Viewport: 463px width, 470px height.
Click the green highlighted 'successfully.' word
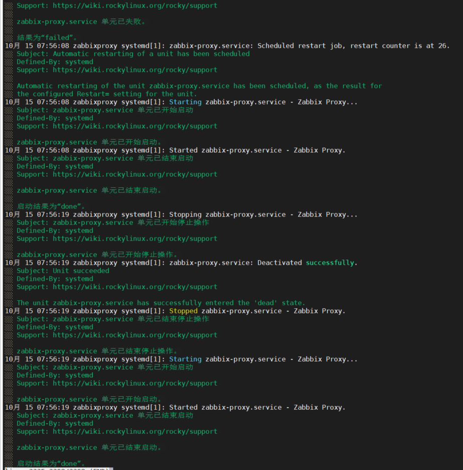[332, 263]
